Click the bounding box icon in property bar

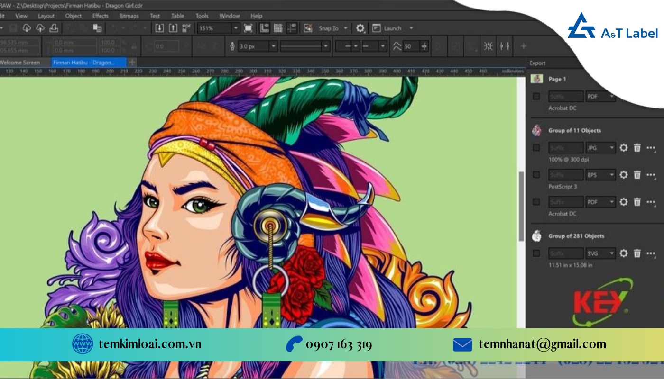click(x=488, y=46)
